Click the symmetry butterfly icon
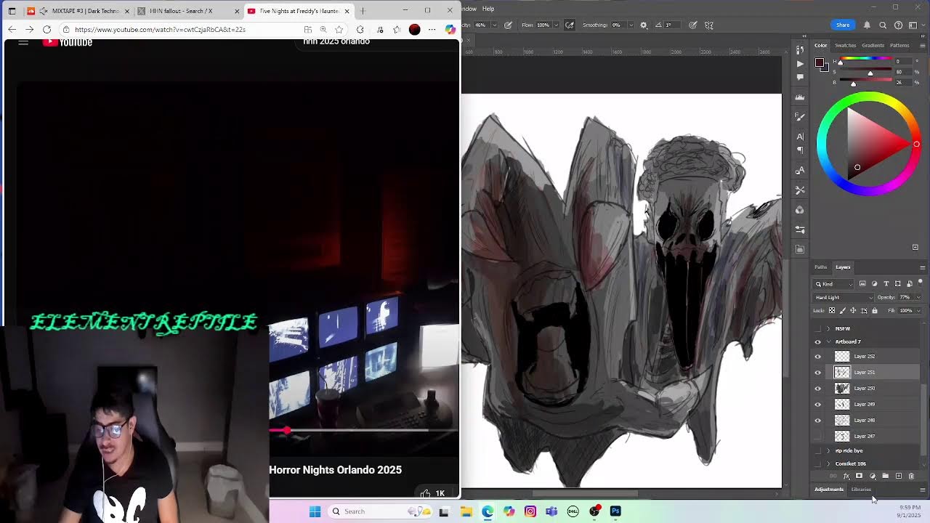Image resolution: width=930 pixels, height=523 pixels. tap(709, 25)
